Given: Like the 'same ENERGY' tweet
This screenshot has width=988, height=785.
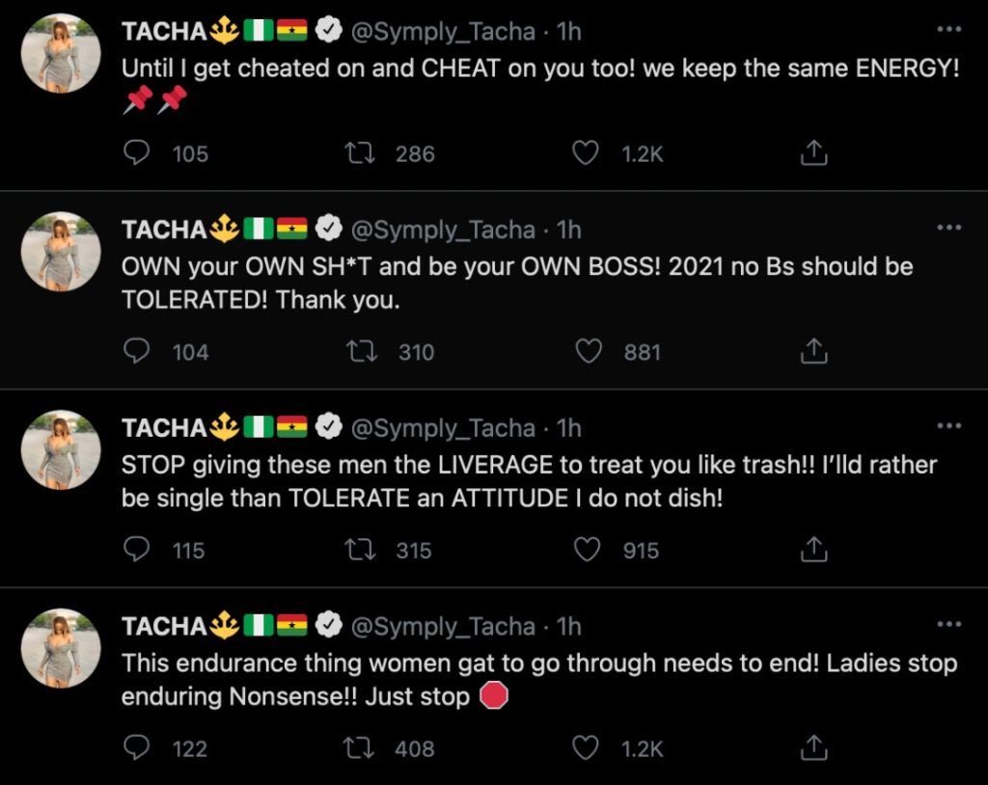Looking at the screenshot, I should pyautogui.click(x=586, y=153).
